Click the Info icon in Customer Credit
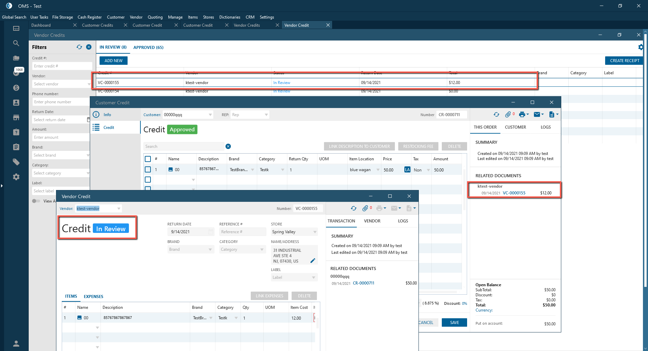Viewport: 648px width, 351px height. pyautogui.click(x=96, y=114)
